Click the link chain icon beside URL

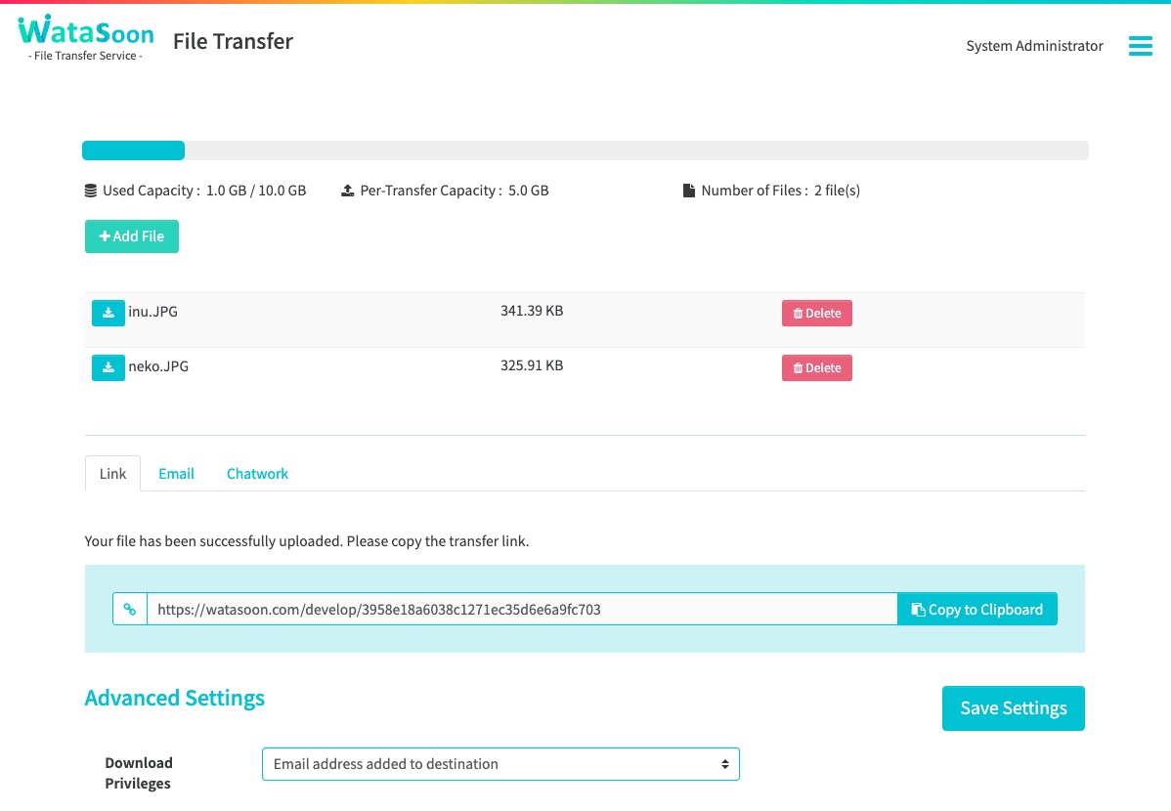tap(130, 609)
